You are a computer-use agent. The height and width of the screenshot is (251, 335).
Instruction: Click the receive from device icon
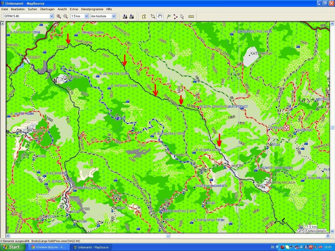coord(132,16)
